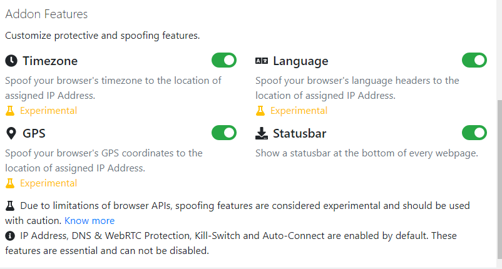Screen dimensions: 502x269
Task: Click the vertical scrollbar thumb
Action: [499, 179]
